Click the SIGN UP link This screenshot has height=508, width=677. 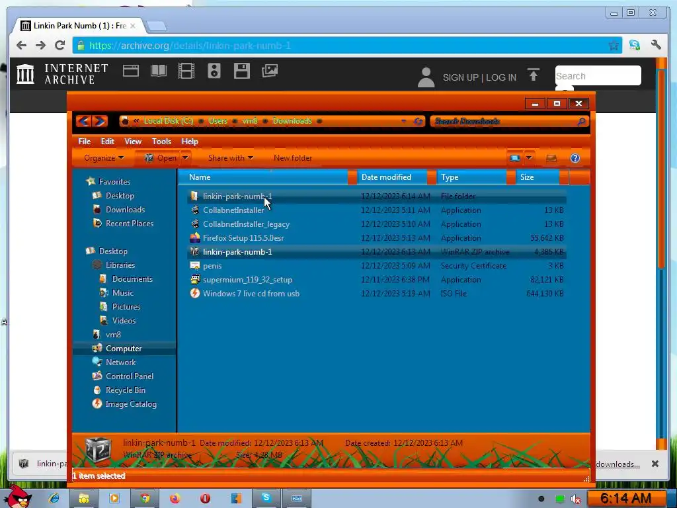tap(461, 77)
